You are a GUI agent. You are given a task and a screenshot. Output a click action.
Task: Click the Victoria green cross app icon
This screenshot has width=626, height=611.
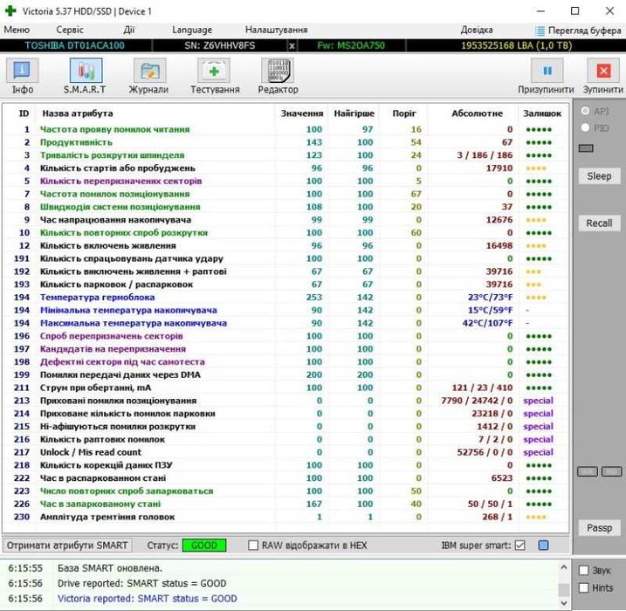tap(10, 10)
